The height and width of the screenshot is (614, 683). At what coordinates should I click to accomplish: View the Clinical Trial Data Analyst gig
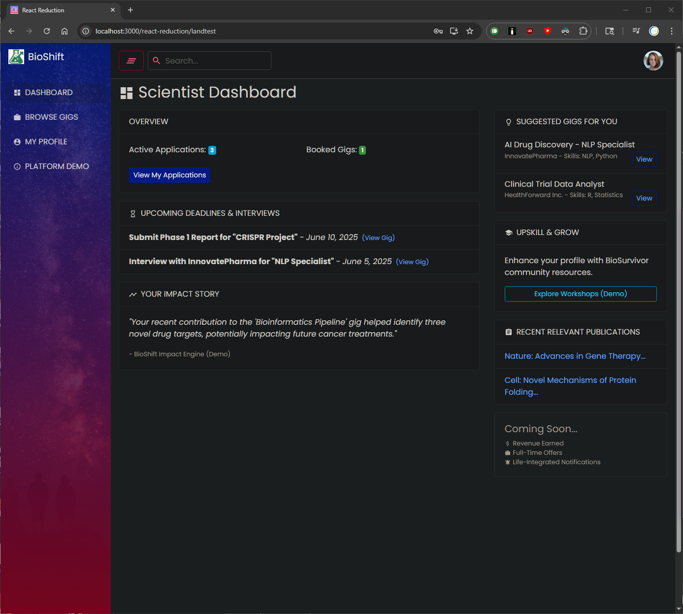pos(644,198)
